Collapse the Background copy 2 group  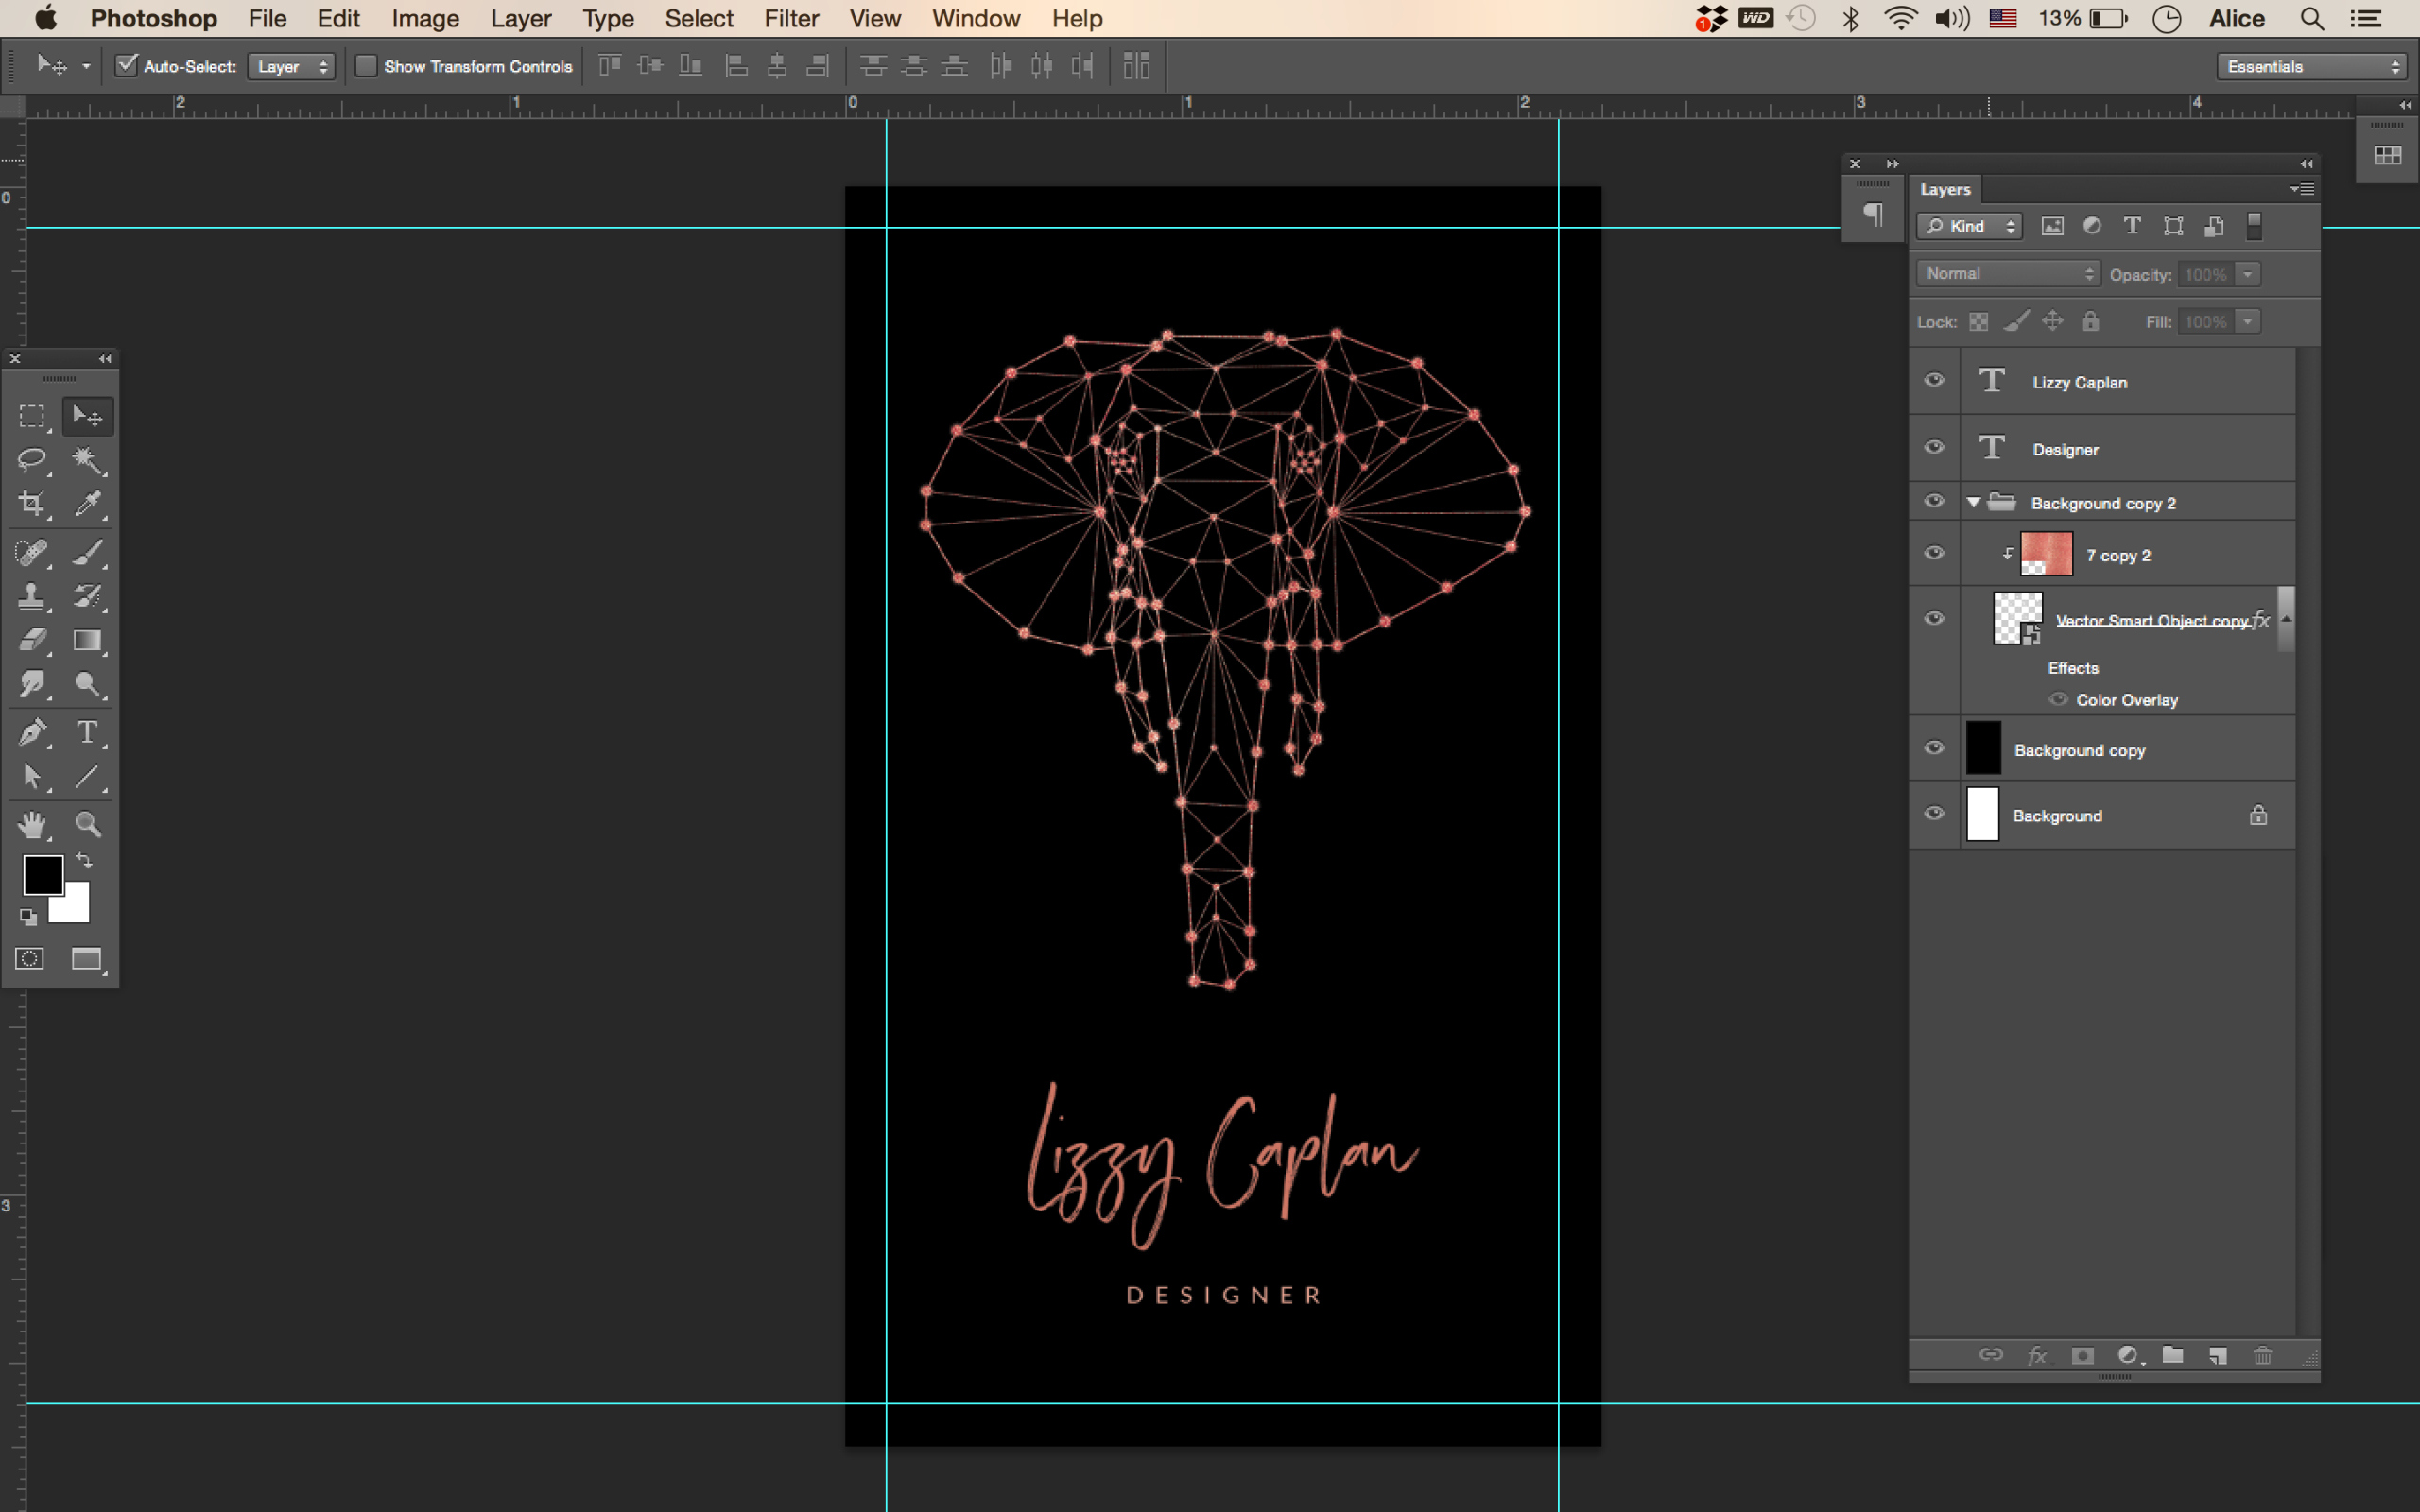click(x=1973, y=502)
